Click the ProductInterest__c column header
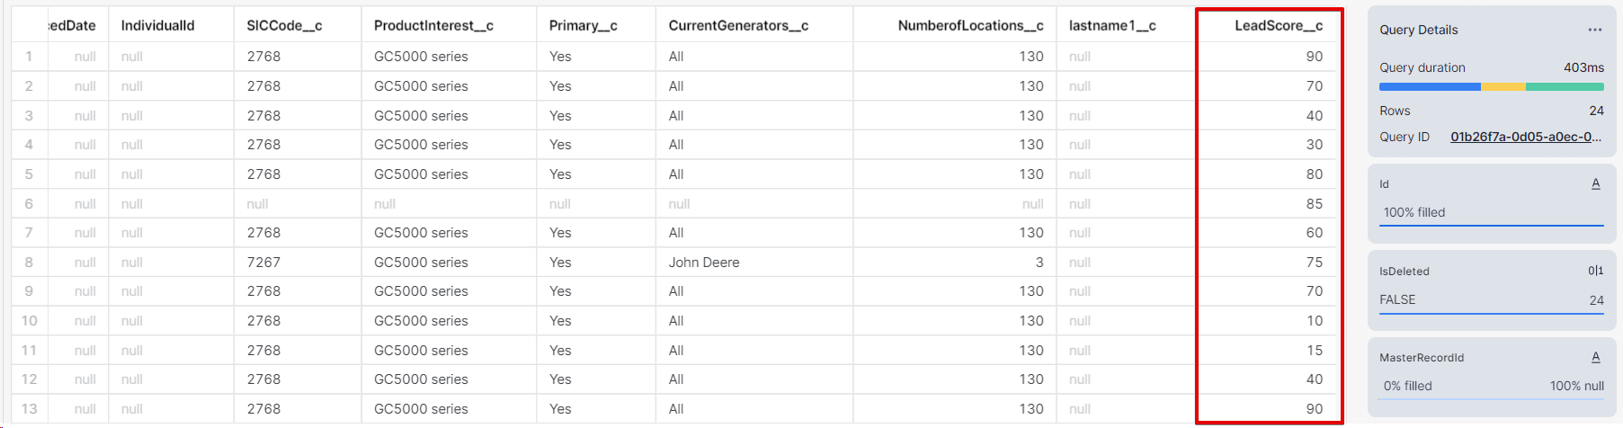The width and height of the screenshot is (1623, 428). pos(433,25)
